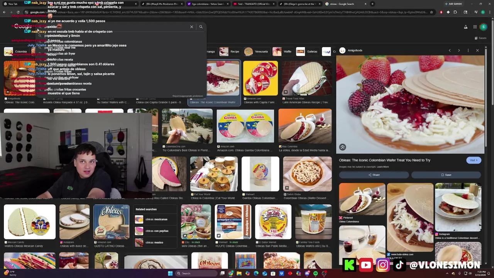The height and width of the screenshot is (278, 494).
Task: Switch to the 'Feid - TRANKAITO' YouTube tab
Action: (253, 4)
